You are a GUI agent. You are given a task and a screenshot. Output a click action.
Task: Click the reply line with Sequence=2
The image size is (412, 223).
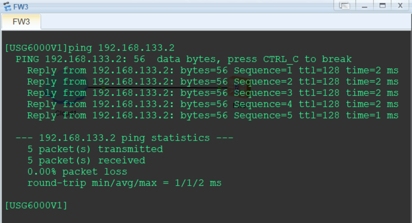[212, 82]
